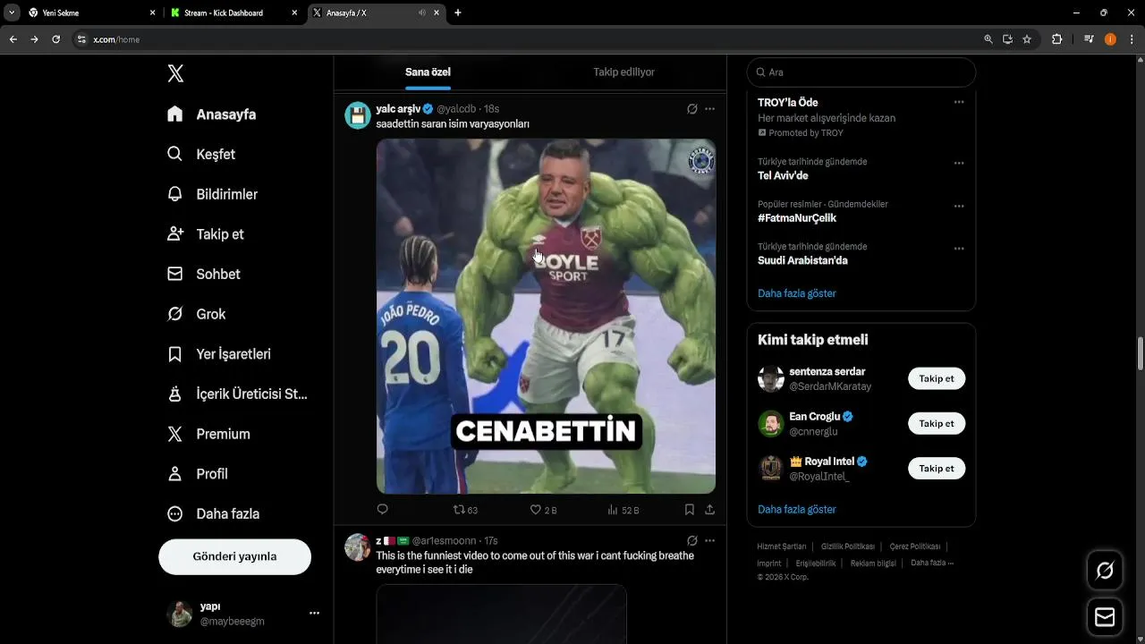Open Gizlilik Politikası footer link
Image resolution: width=1145 pixels, height=644 pixels.
(x=847, y=547)
